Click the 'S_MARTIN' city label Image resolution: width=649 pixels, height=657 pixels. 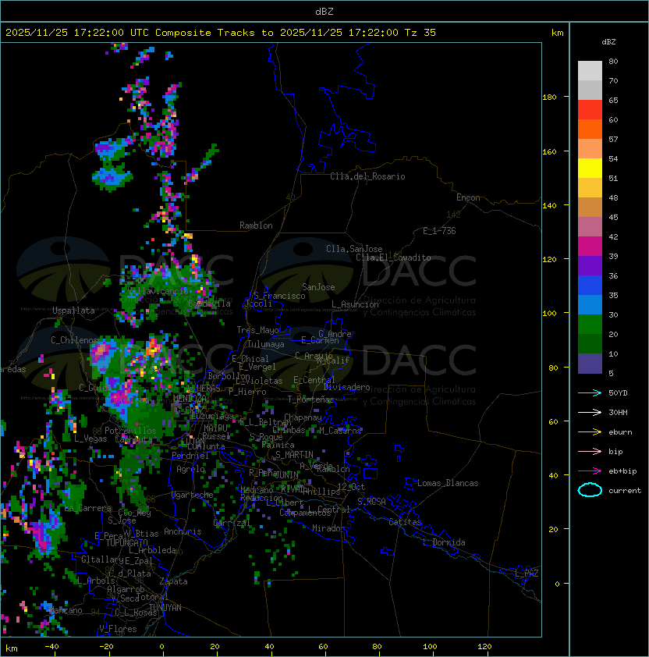294,454
